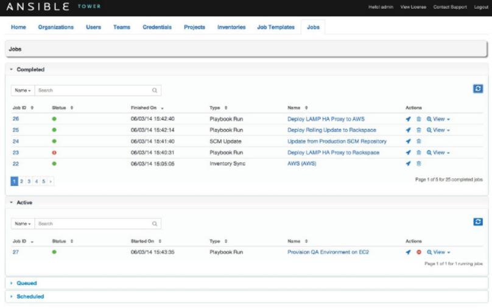Click the View License link

click(413, 7)
